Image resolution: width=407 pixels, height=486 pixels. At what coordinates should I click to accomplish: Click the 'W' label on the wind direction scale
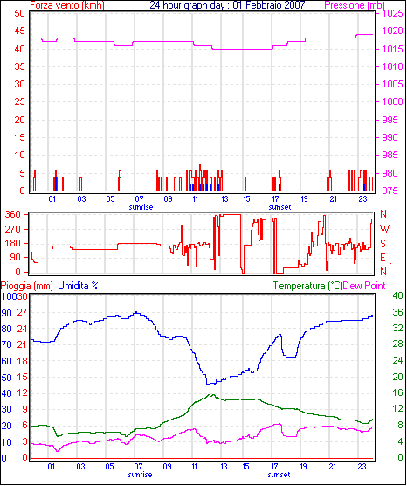[x=384, y=229]
